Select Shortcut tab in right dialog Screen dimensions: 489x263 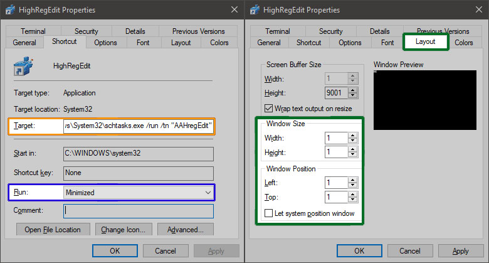308,43
